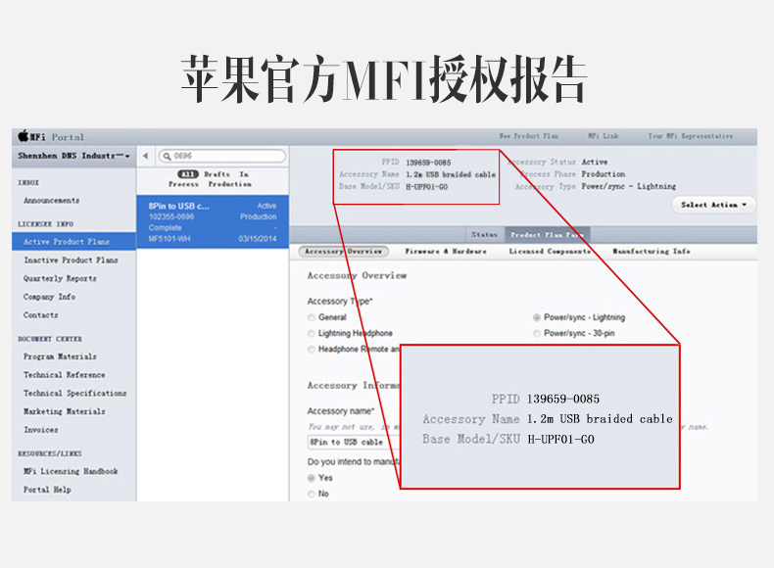Screen dimensions: 774x568
Task: Open MFi Licensing Handbook link
Action: tap(71, 471)
